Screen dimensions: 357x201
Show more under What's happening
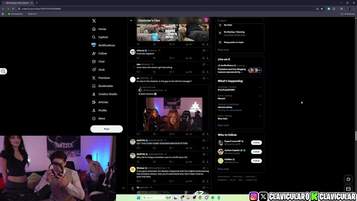(223, 125)
